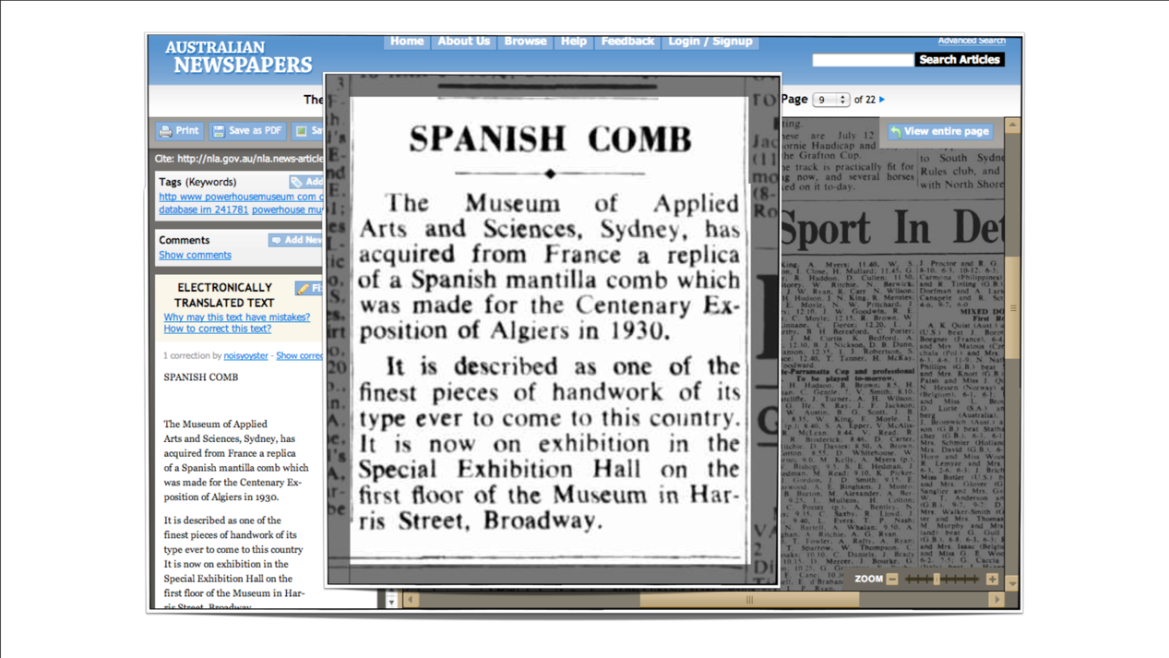Open the noisyoyster user link
Viewport: 1169px width, 658px height.
[245, 356]
